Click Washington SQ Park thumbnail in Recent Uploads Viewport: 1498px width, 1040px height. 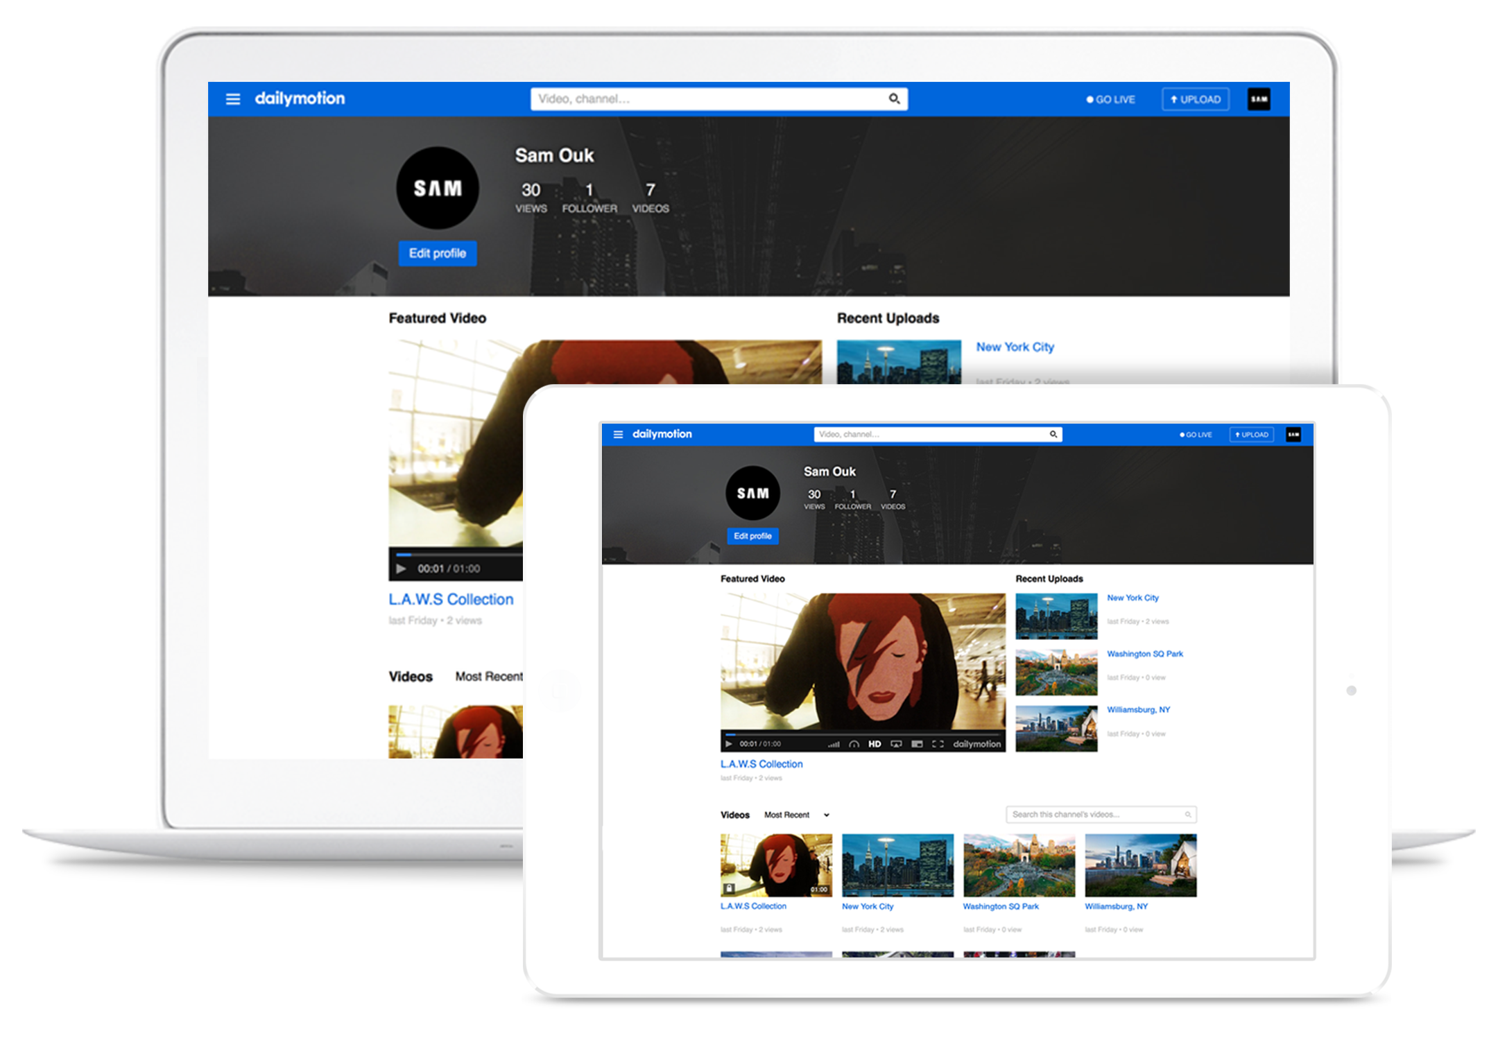click(1056, 672)
